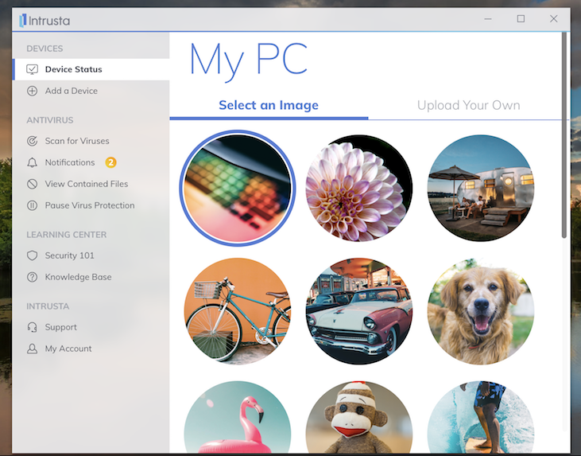Open Security 101 in Learning Center

[91, 255]
